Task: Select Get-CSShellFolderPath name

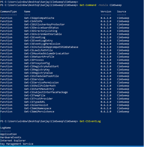Action: pos(40,86)
